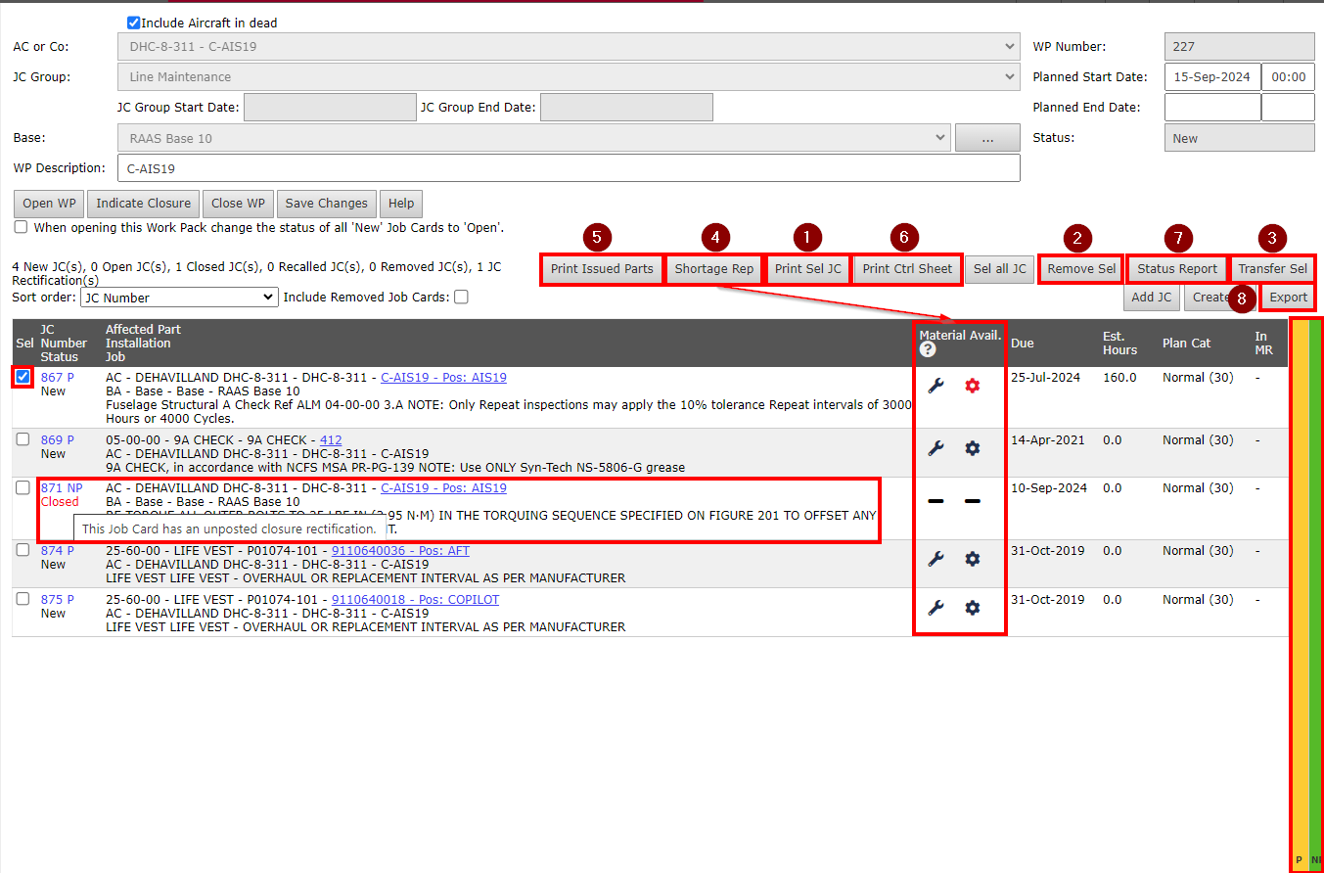This screenshot has height=873, width=1324.
Task: Click the wrench icon for job card 867
Action: [x=936, y=386]
